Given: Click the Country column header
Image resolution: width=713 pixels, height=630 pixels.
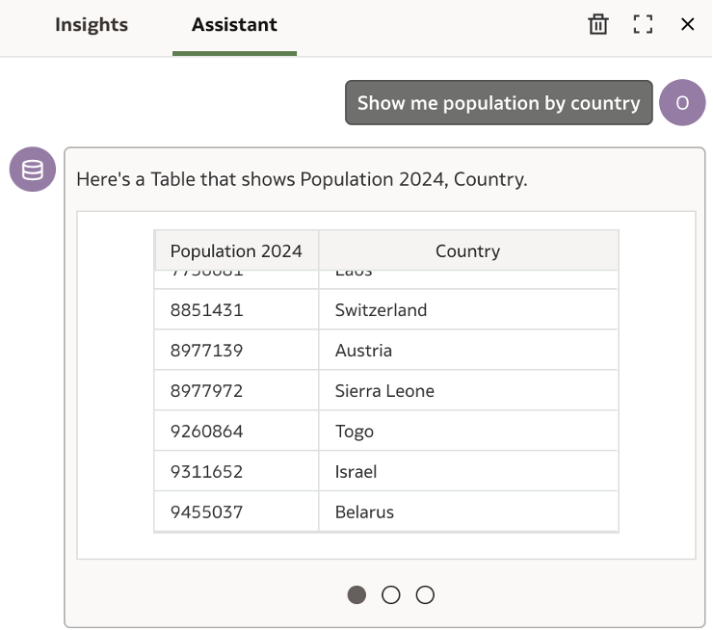Looking at the screenshot, I should click(x=467, y=251).
